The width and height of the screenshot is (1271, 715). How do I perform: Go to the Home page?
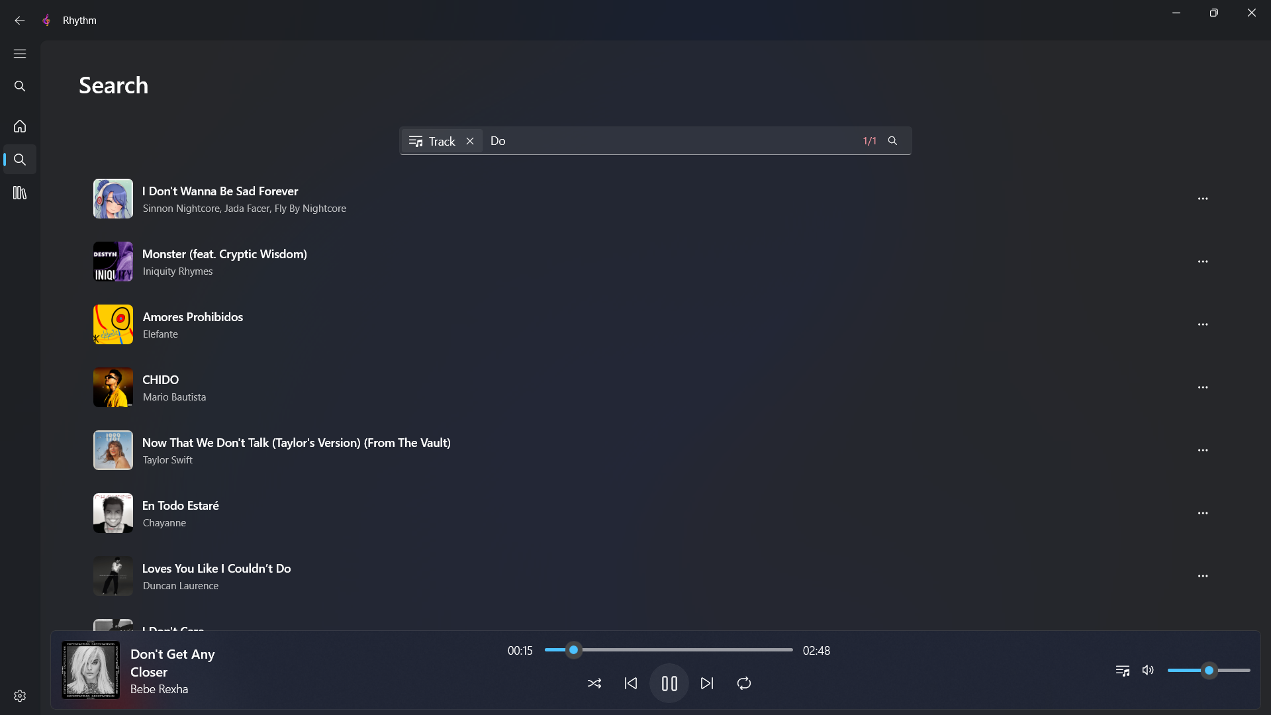pos(20,126)
